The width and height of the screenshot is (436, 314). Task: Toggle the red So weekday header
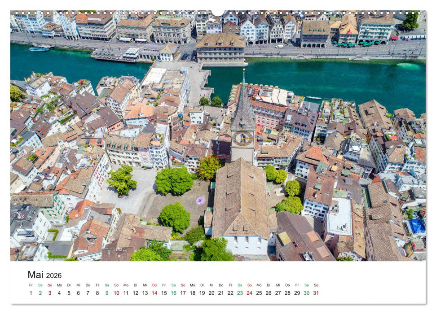(50, 286)
